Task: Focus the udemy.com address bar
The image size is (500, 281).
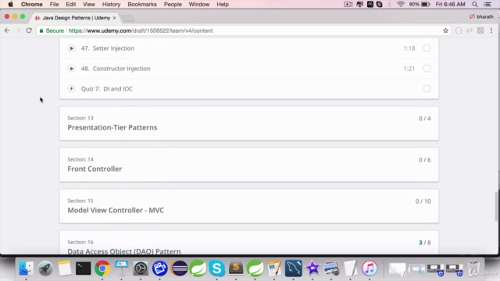Action: (x=242, y=30)
